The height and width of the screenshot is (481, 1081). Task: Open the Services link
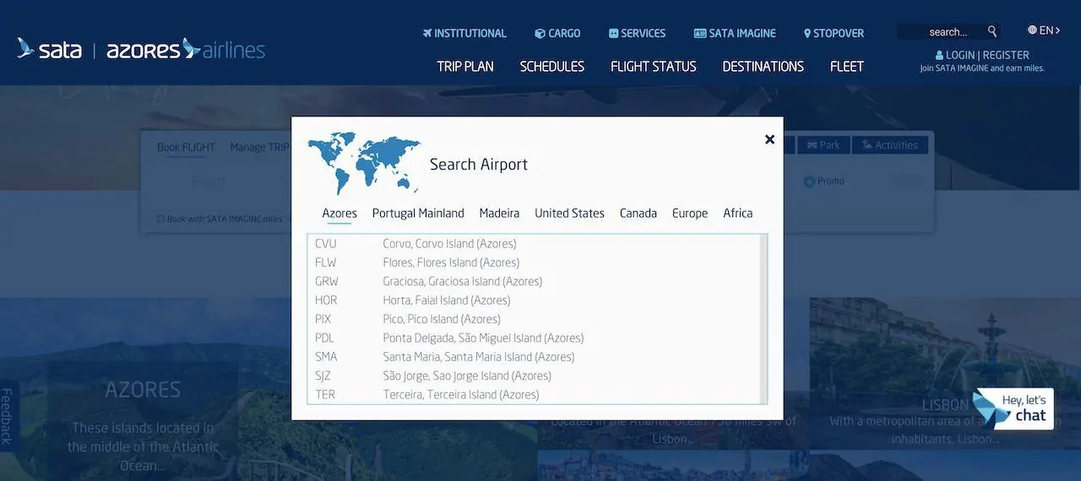click(637, 34)
